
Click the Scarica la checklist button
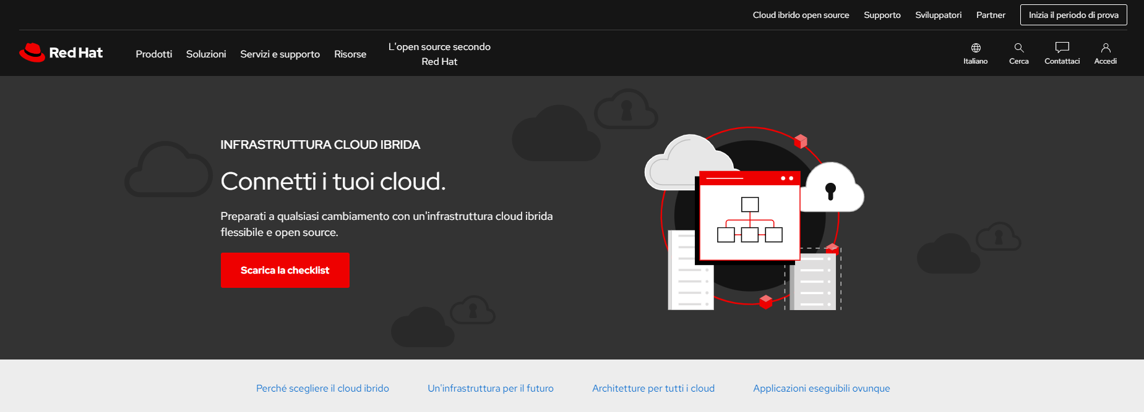coord(285,270)
